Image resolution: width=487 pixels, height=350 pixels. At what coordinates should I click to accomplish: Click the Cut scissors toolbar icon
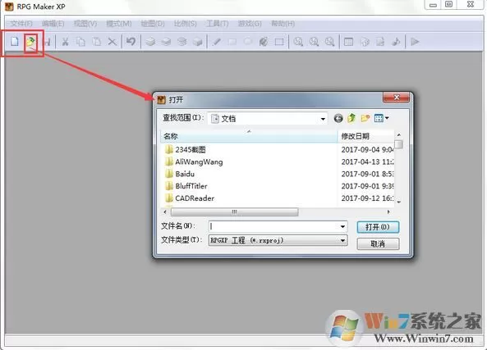[65, 42]
